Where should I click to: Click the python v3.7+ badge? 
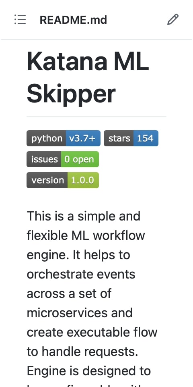point(64,138)
